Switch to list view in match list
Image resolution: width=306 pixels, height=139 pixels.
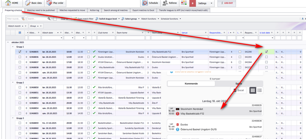coord(259,90)
